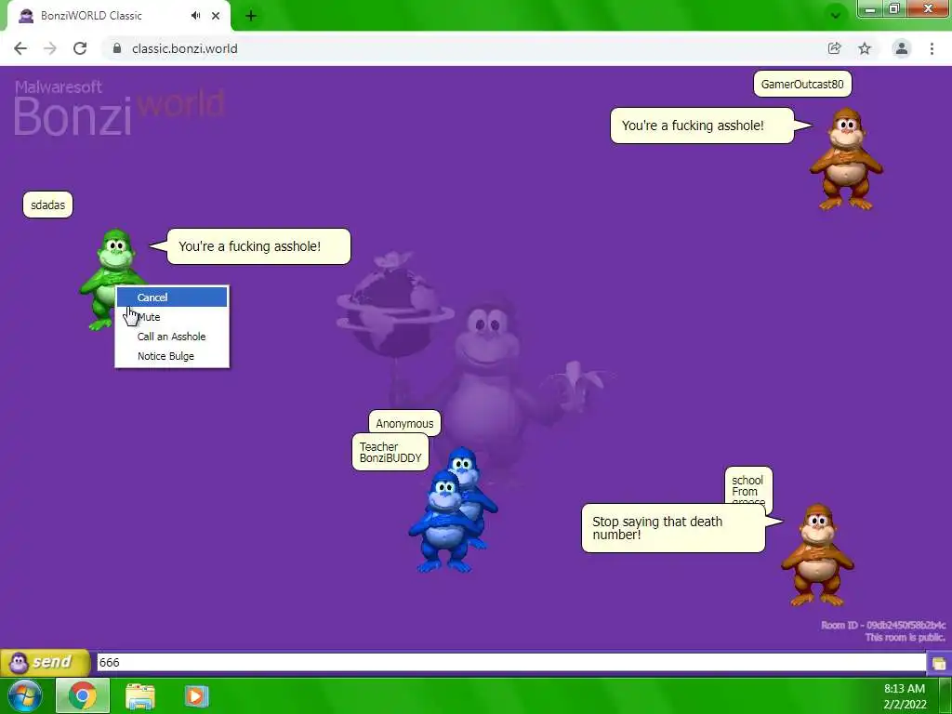Image resolution: width=952 pixels, height=714 pixels.
Task: Click the send button
Action: tap(45, 662)
